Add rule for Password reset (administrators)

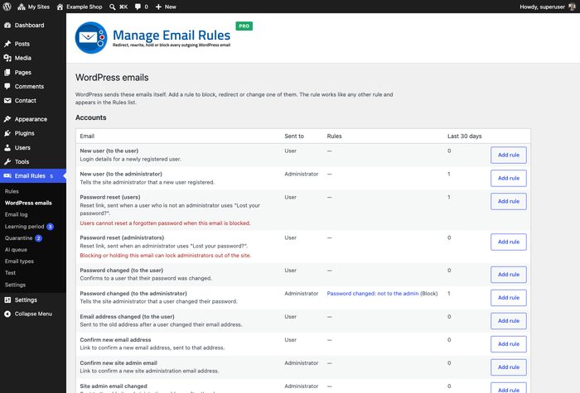(x=509, y=242)
